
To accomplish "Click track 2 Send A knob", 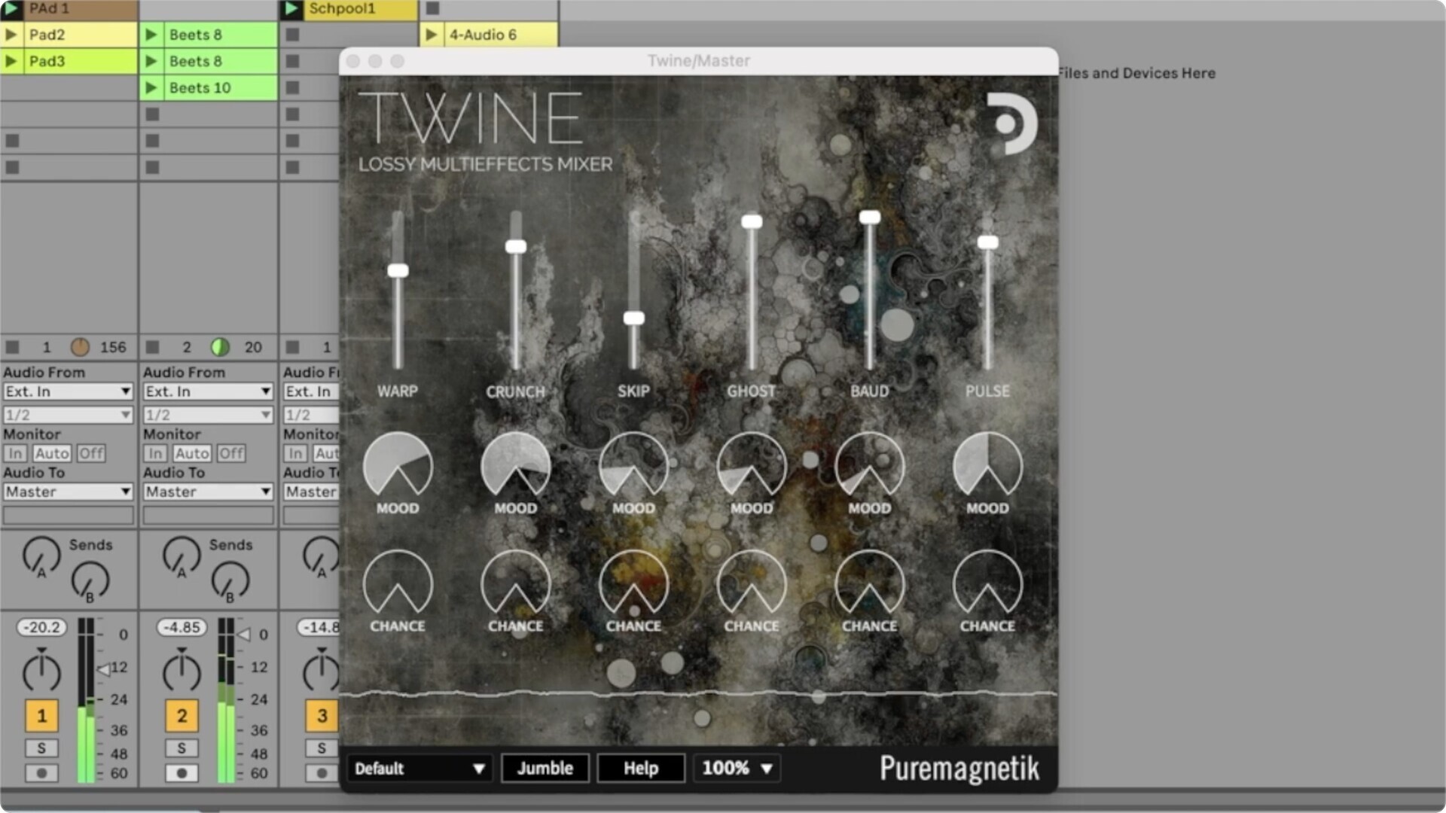I will tap(182, 556).
